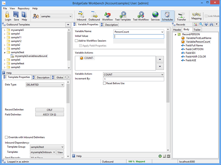Click the Test Workflow gear icon
The height and width of the screenshot is (165, 221).
141,15
